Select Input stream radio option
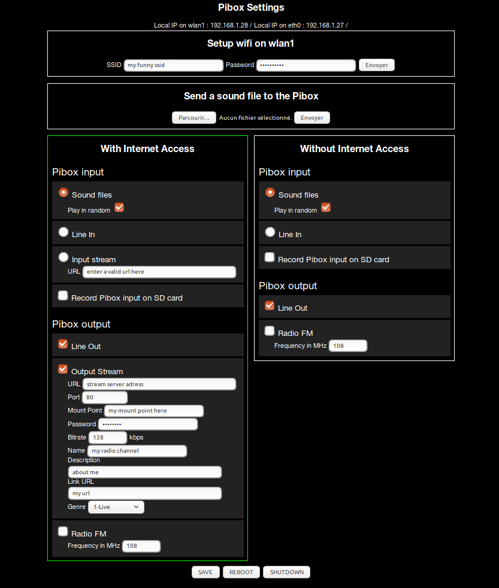Screen dimensions: 499x588 (x=63, y=257)
